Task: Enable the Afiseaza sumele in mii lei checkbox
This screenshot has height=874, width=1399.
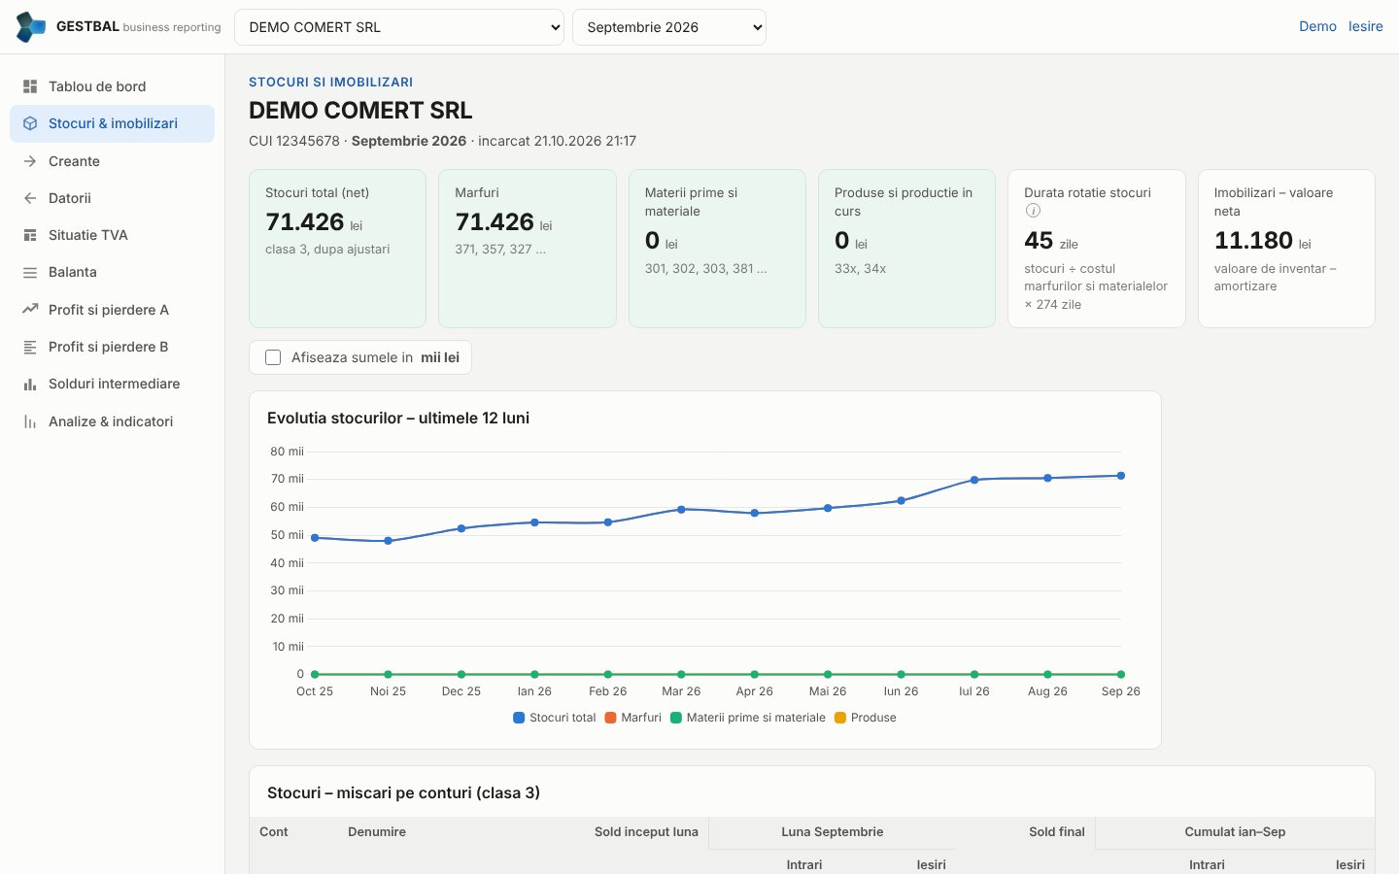Action: 273,357
